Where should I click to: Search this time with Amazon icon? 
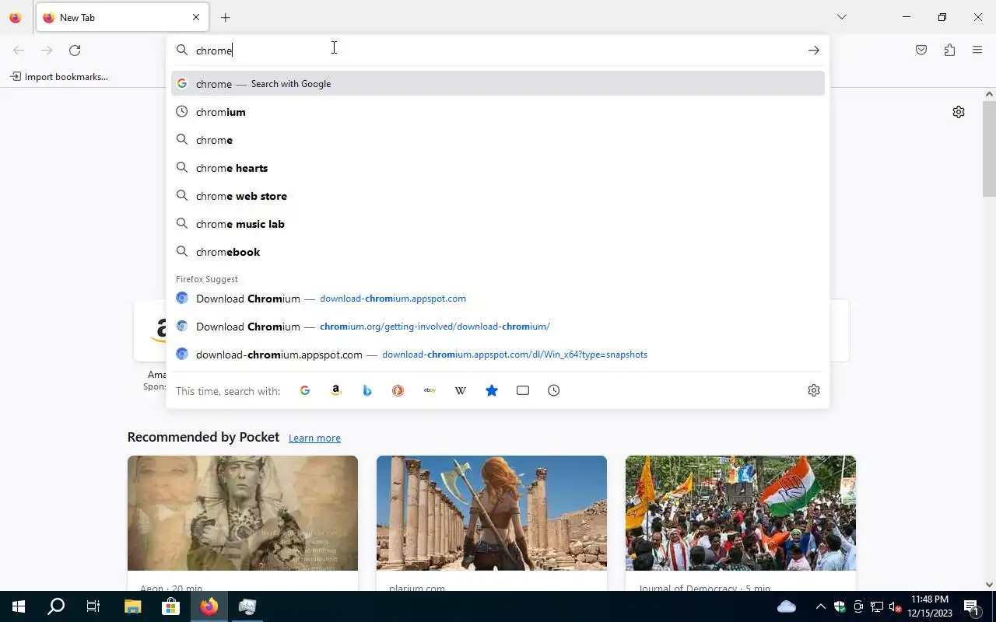click(x=336, y=390)
